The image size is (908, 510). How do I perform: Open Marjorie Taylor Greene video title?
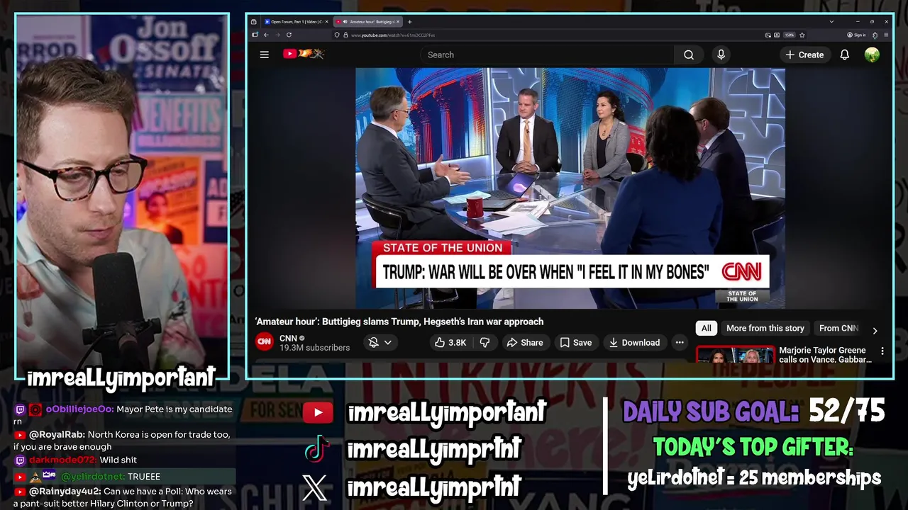825,355
